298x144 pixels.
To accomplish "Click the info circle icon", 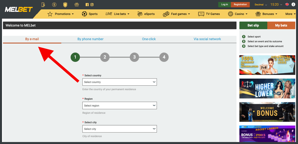I will (293, 5).
